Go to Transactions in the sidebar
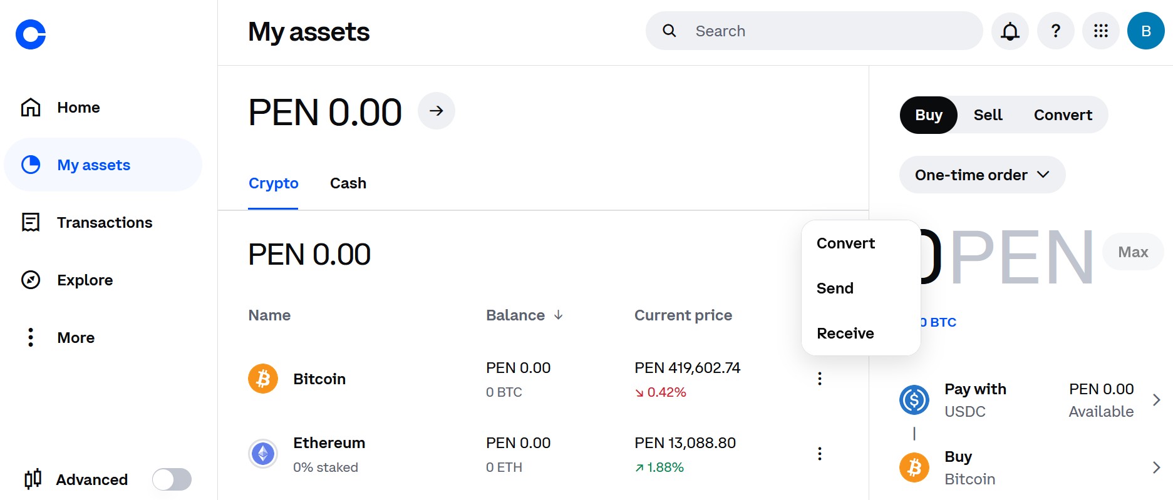 pyautogui.click(x=103, y=222)
